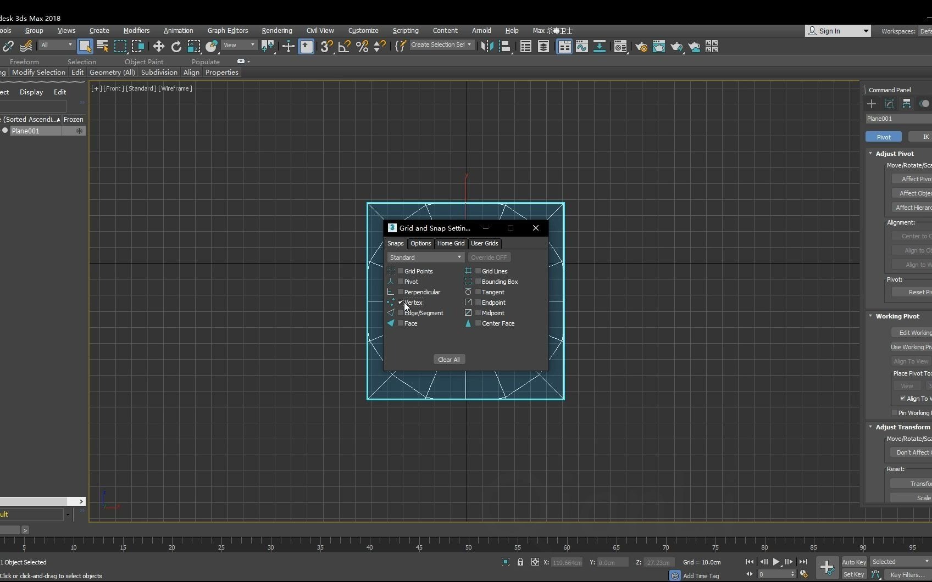
Task: Click the Override OFF button
Action: [489, 258]
